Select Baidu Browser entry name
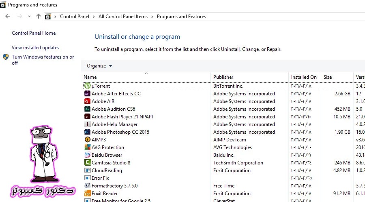365x202 pixels. click(107, 155)
